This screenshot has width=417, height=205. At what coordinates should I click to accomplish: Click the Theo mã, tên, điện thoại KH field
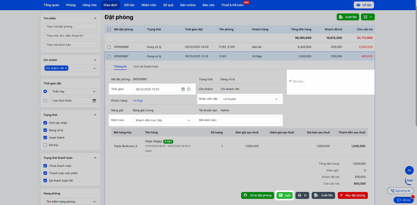[71, 36]
